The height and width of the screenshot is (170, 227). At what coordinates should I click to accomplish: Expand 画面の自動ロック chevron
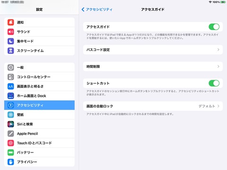pos(218,106)
